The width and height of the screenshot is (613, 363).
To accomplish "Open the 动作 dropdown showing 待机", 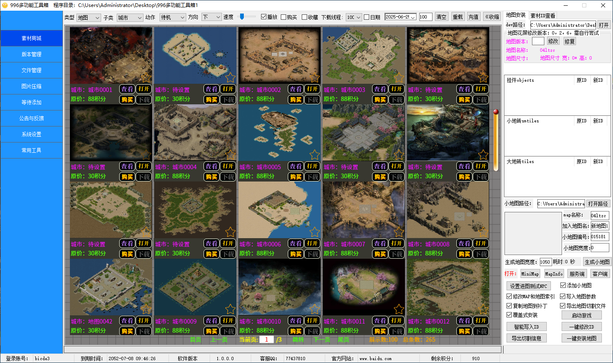I will coord(173,17).
